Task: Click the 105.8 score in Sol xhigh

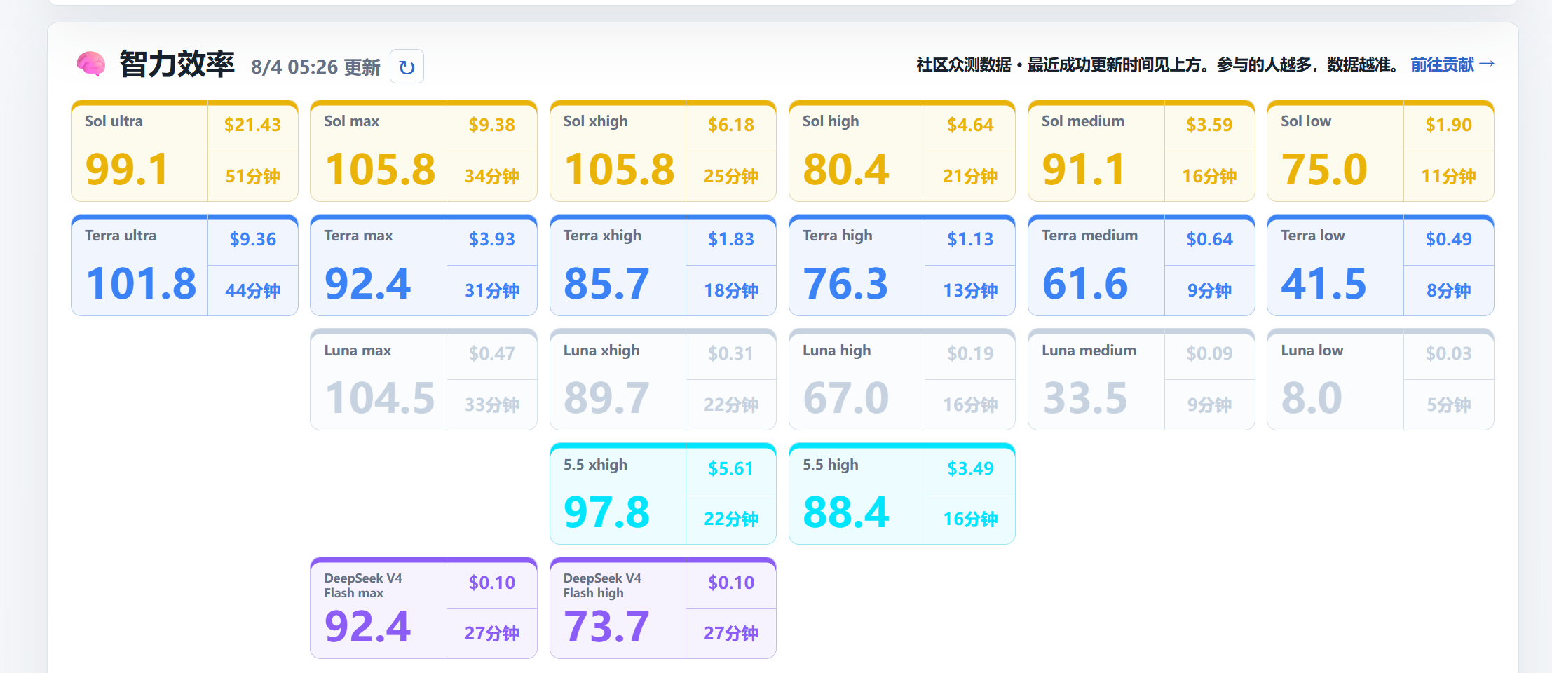Action: [x=619, y=170]
